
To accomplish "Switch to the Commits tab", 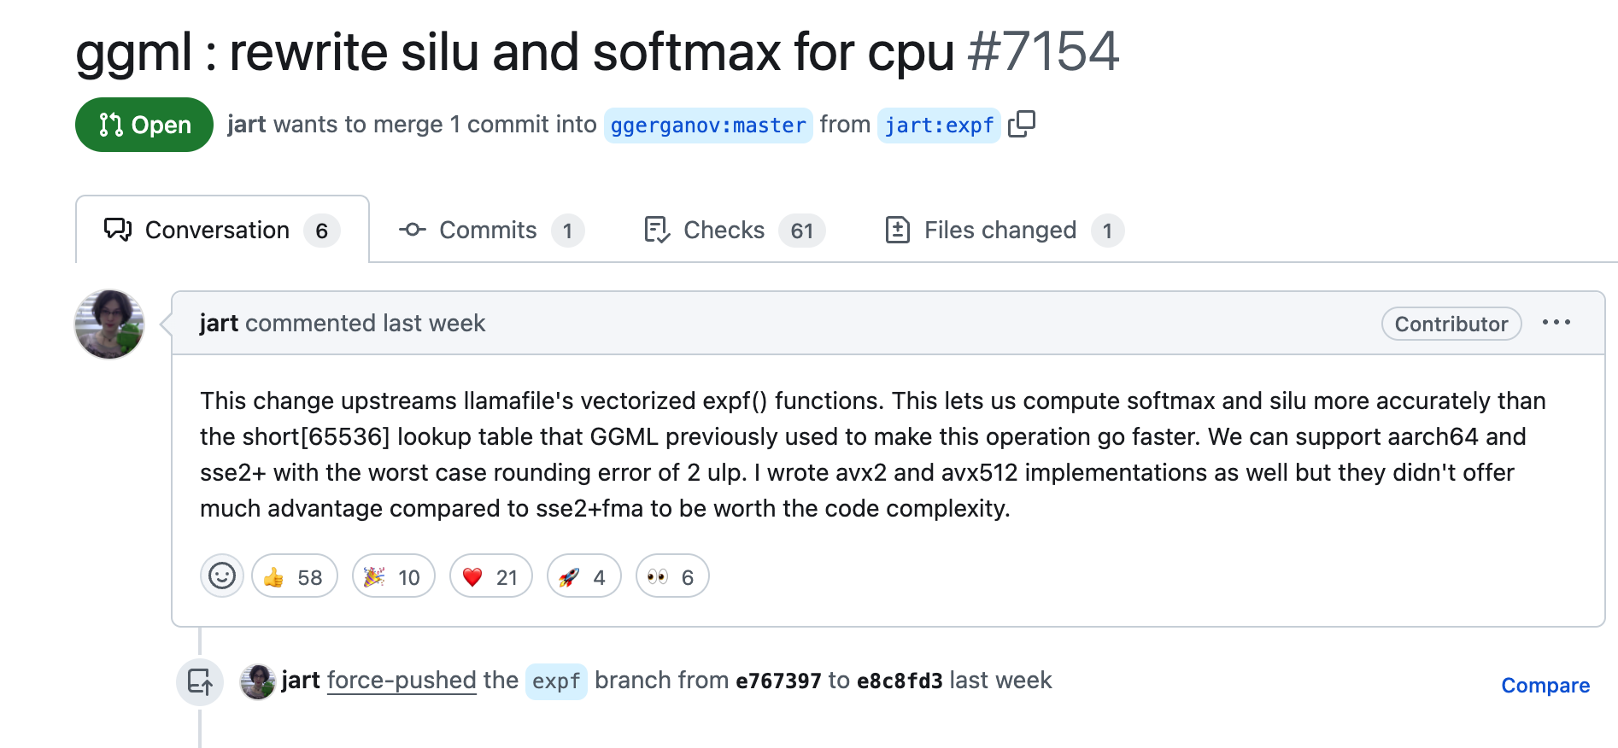I will pos(491,231).
